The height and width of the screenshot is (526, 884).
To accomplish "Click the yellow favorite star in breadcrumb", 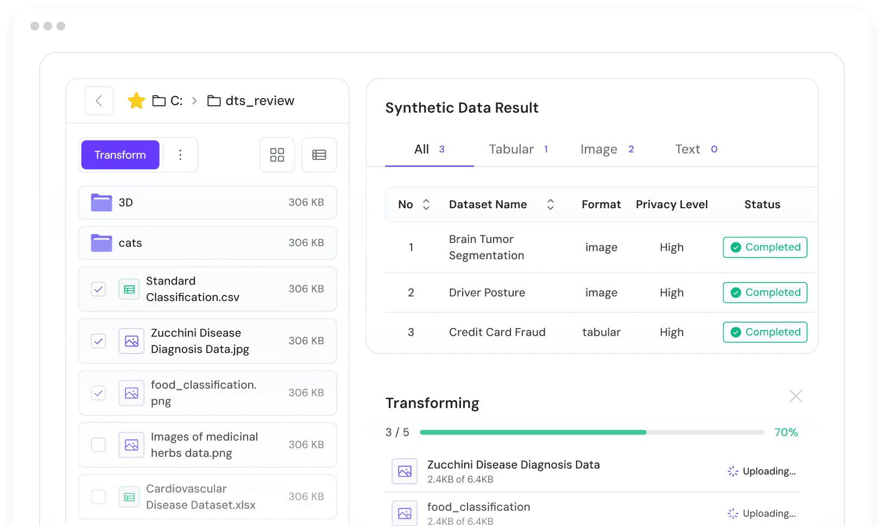I will (x=136, y=100).
